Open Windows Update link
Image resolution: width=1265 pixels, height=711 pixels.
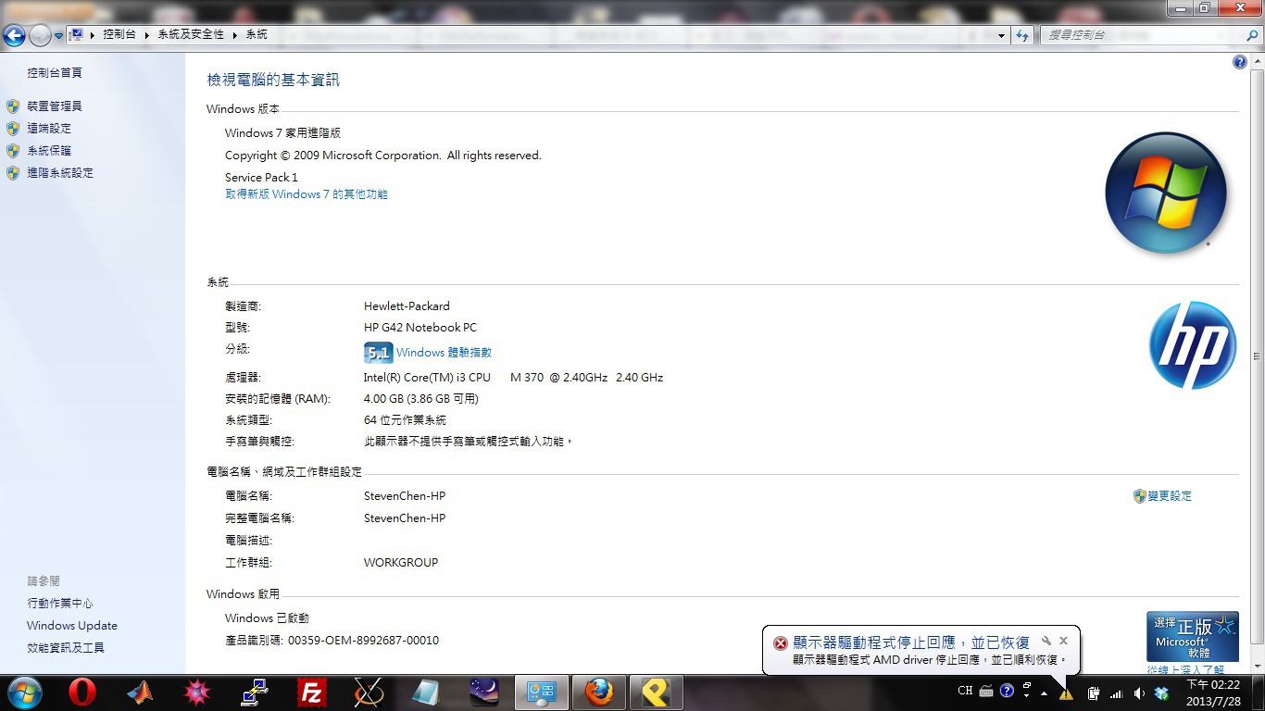[72, 626]
